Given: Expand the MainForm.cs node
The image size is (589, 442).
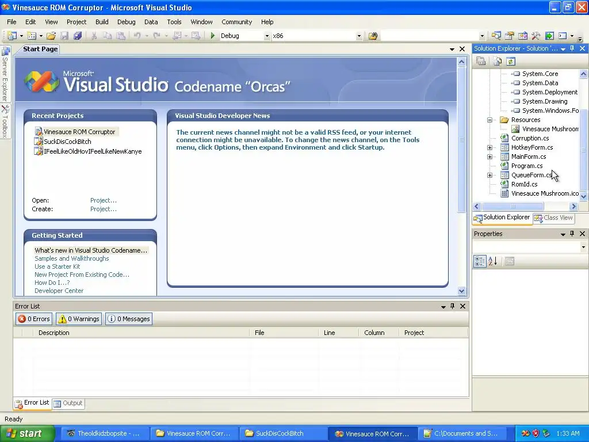Looking at the screenshot, I should pyautogui.click(x=490, y=157).
